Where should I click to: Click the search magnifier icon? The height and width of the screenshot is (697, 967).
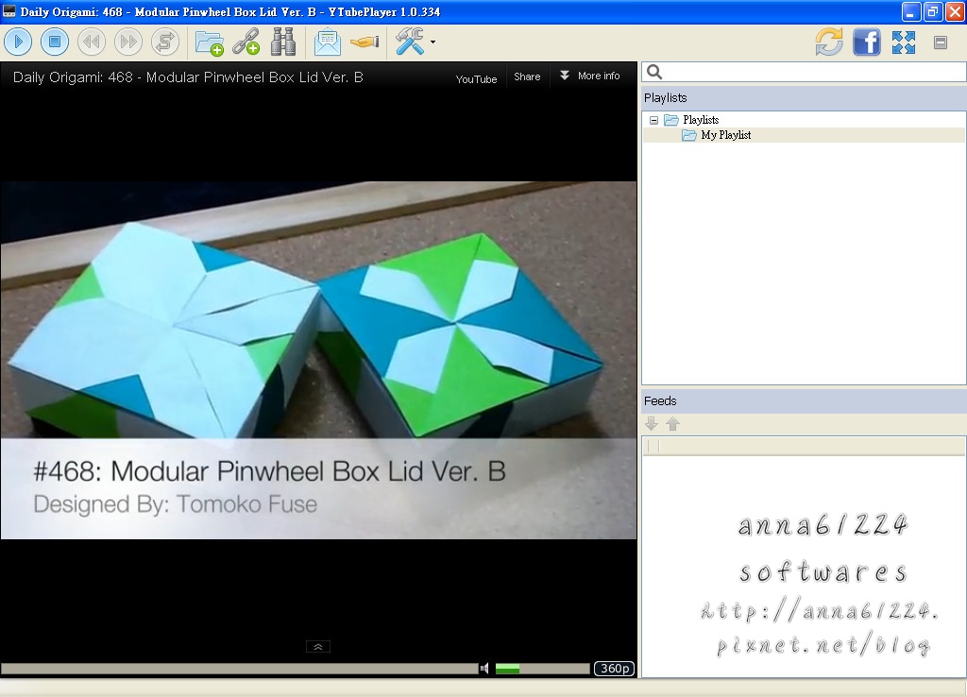(x=654, y=72)
